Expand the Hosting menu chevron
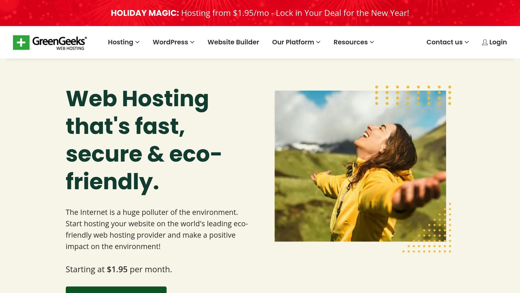 (137, 42)
